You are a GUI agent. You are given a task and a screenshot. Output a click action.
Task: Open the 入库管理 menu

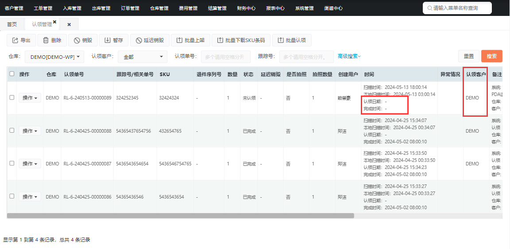click(x=72, y=8)
